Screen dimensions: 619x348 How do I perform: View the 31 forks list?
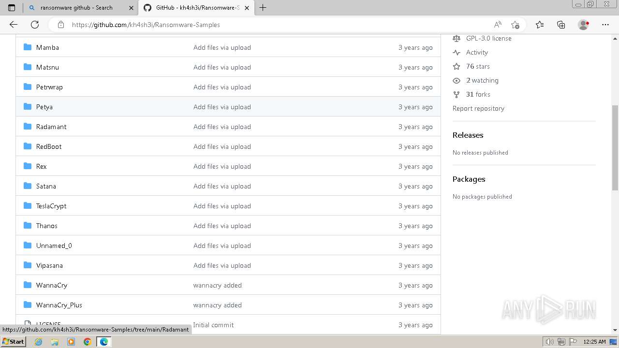478,94
